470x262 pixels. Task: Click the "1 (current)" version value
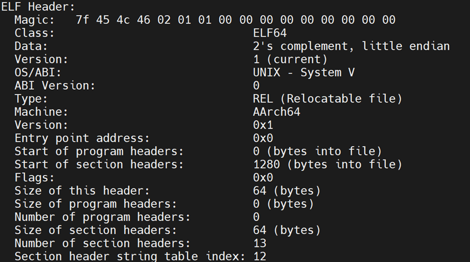(290, 59)
